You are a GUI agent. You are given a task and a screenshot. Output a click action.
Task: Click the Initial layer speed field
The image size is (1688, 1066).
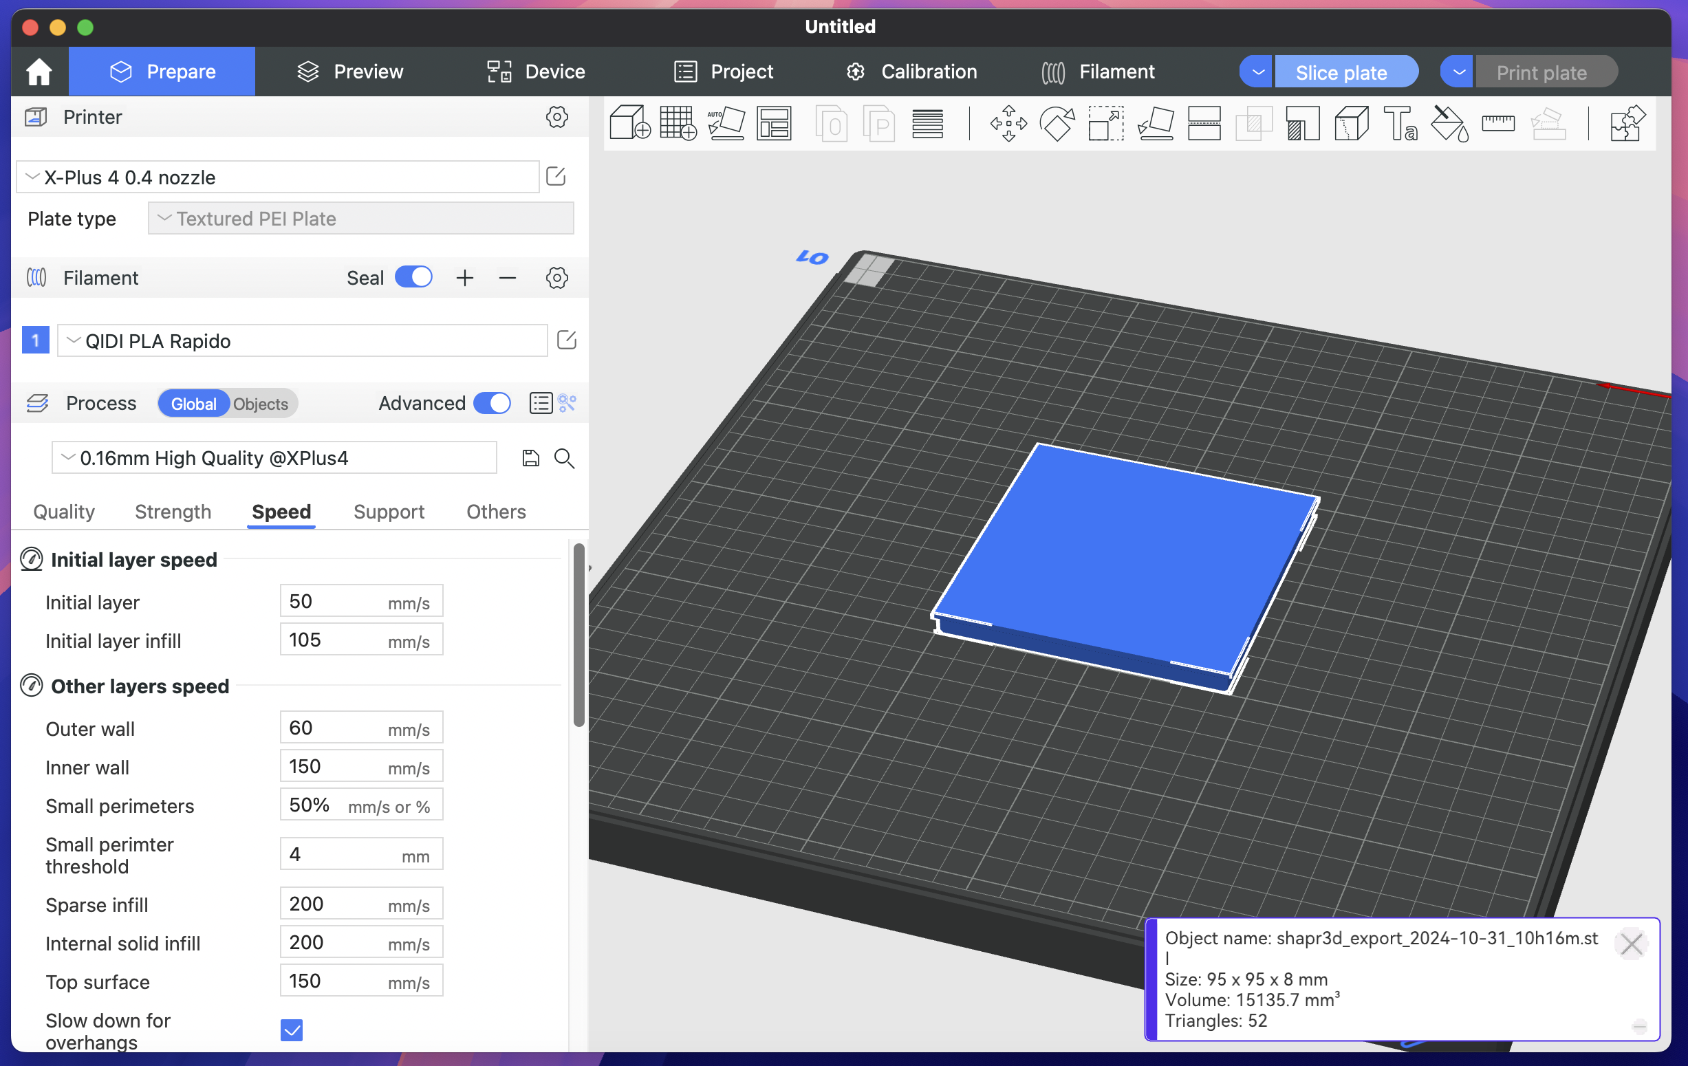361,601
